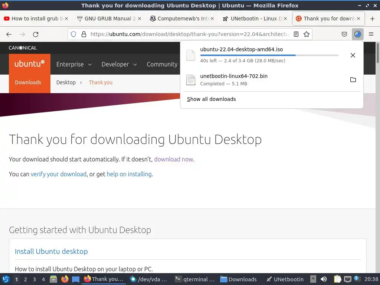Cancel the ubuntu ISO download
The width and height of the screenshot is (380, 285).
pyautogui.click(x=353, y=55)
